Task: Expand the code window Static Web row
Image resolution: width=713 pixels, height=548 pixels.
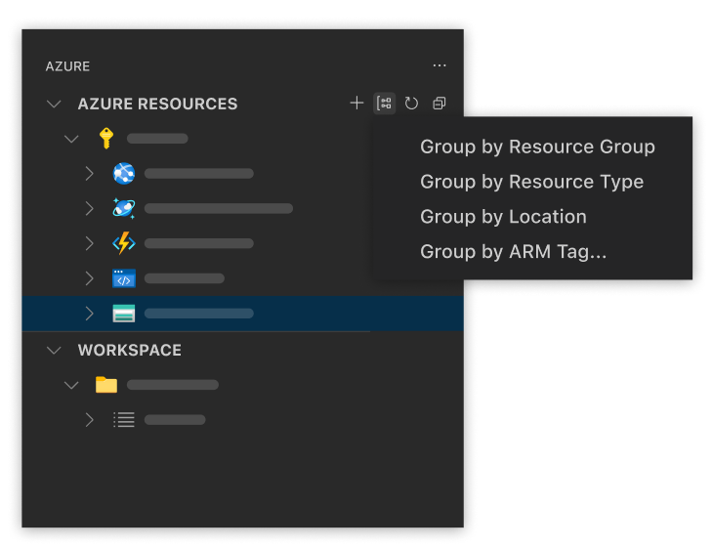Action: click(90, 278)
